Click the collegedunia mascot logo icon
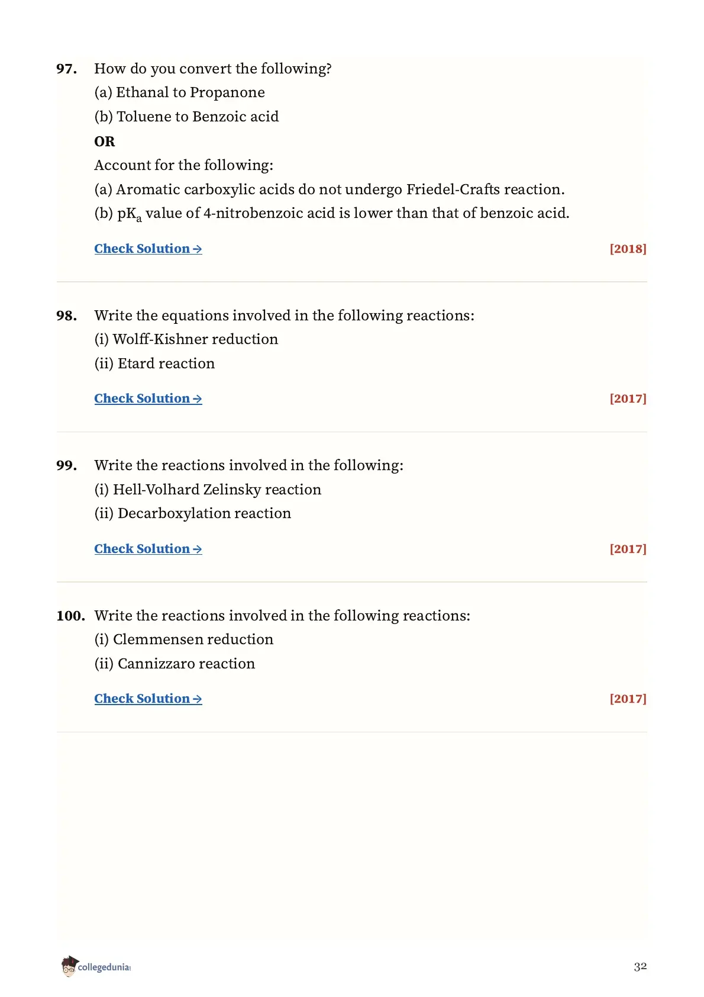 (69, 966)
